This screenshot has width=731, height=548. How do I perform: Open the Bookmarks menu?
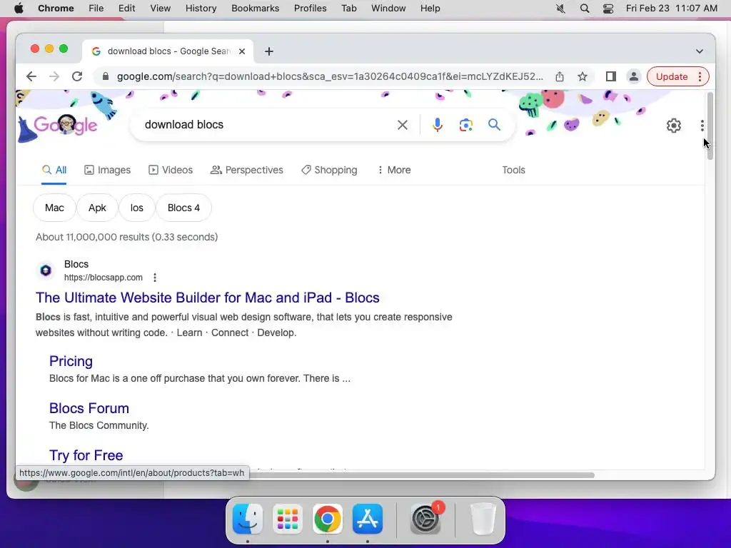tap(255, 9)
